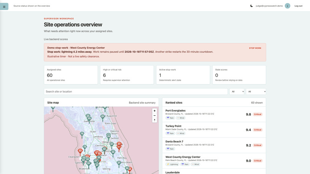The image size is (310, 174).
Task: Click the Rain tag on Dania Beach 7
Action: click(170, 149)
